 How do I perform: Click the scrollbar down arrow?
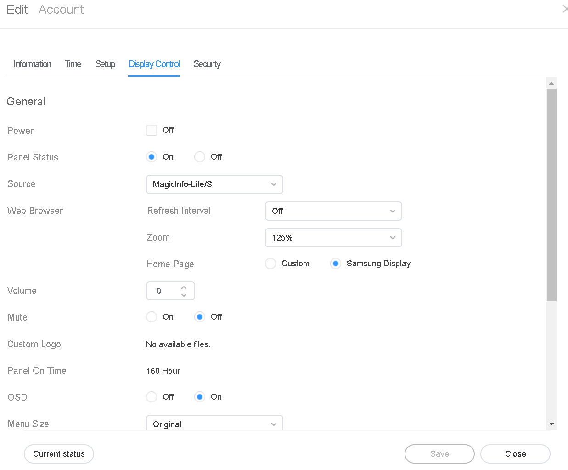click(x=552, y=424)
